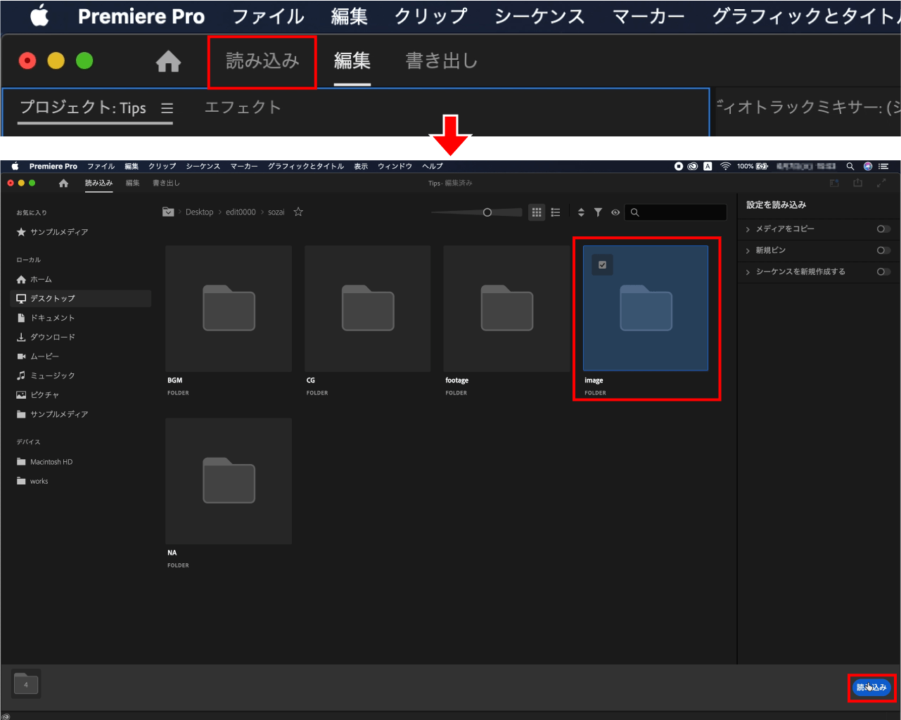Open ダウンロード in the sidebar
901x720 pixels.
46,337
